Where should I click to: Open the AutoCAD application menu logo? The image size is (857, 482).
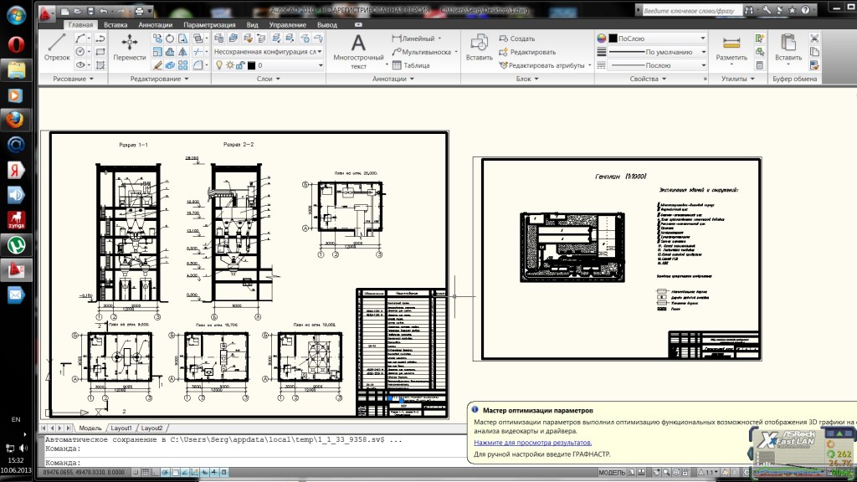(x=46, y=12)
